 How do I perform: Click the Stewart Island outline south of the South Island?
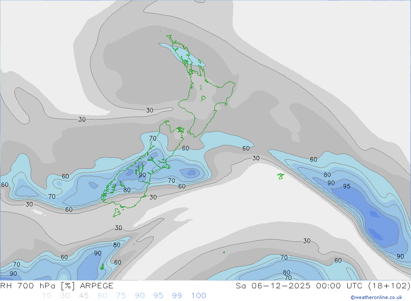point(117,212)
